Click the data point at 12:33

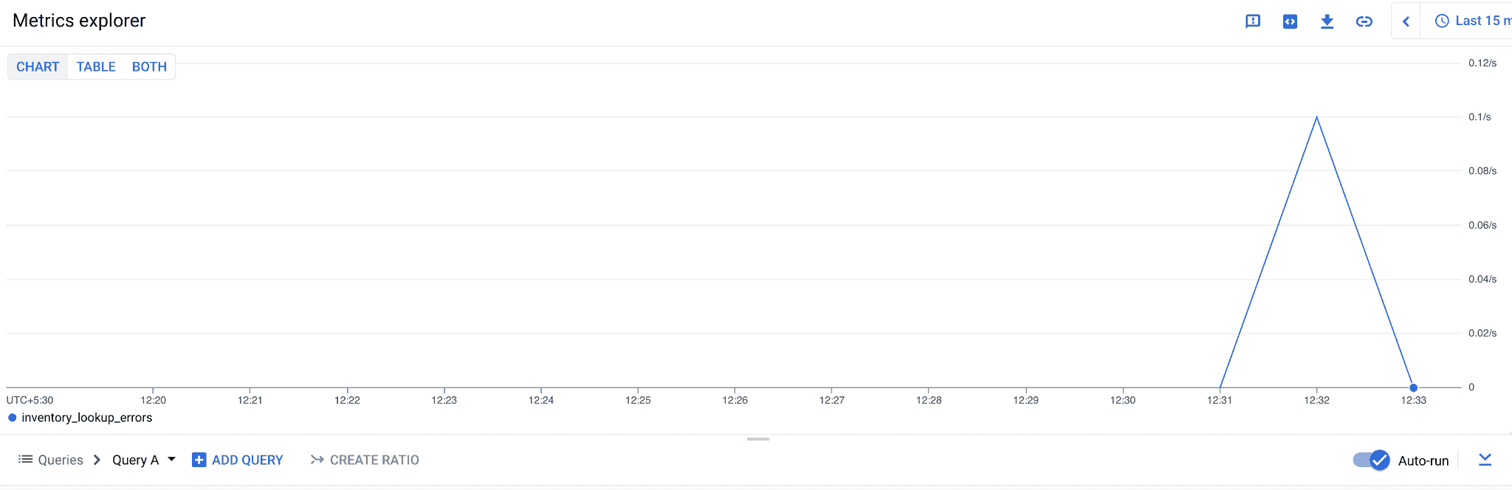(x=1413, y=387)
